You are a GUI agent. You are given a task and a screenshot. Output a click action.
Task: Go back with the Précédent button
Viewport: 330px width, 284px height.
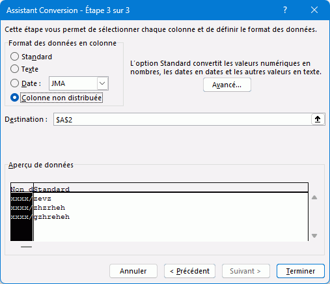(x=189, y=271)
